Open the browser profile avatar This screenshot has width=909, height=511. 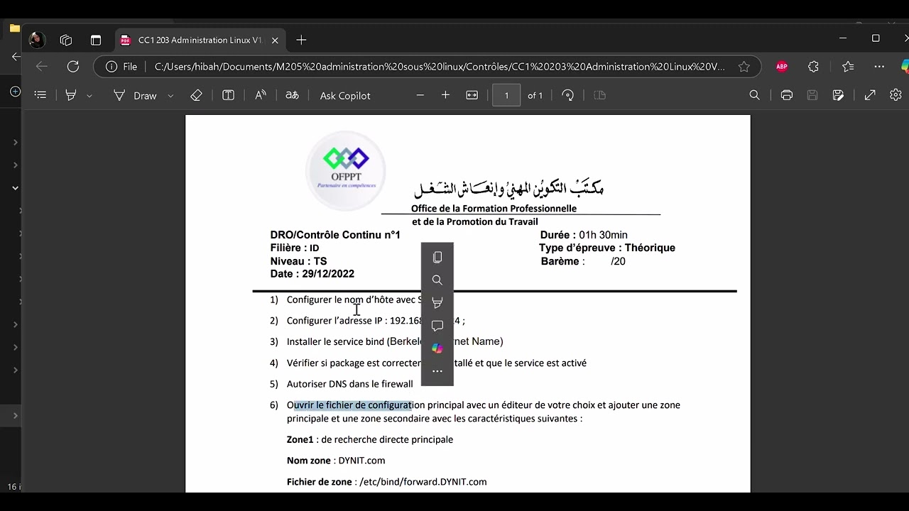point(37,40)
